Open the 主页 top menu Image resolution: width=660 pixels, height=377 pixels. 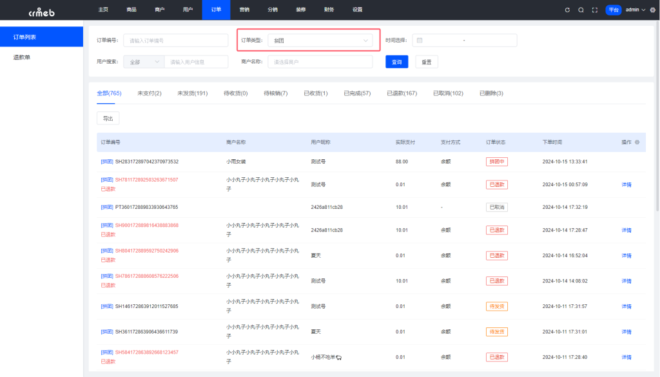pos(103,10)
